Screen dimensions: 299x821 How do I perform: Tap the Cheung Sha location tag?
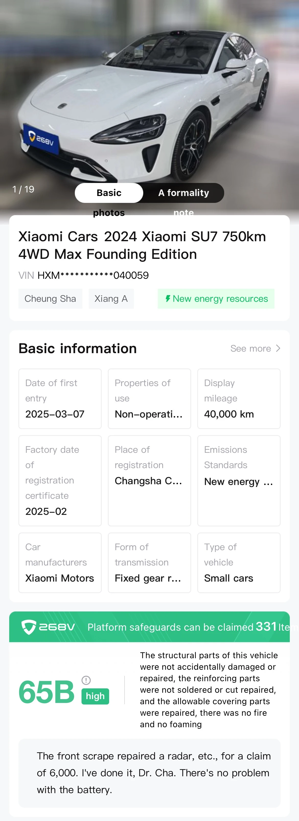point(50,299)
